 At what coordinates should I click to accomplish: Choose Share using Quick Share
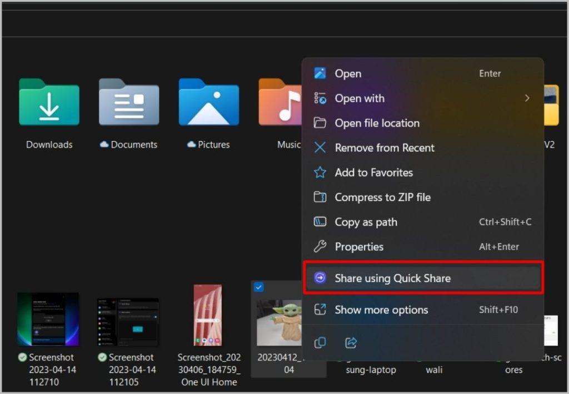[422, 278]
